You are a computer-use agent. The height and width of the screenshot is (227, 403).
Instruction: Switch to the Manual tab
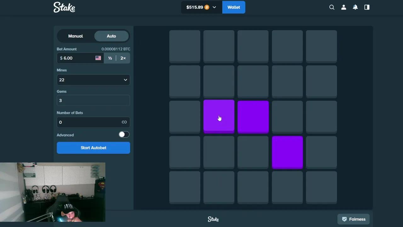coord(76,36)
